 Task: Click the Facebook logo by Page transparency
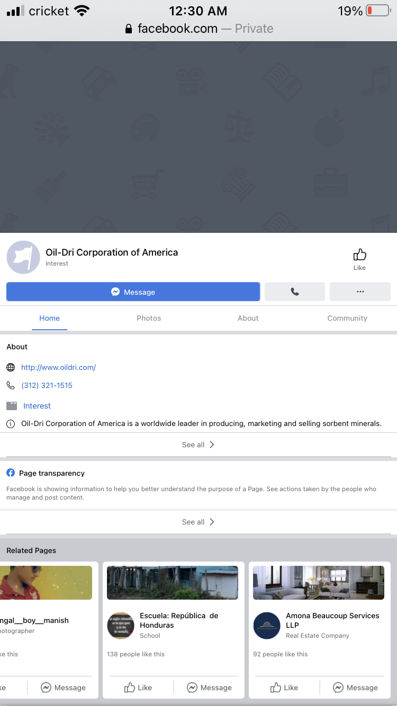[11, 473]
